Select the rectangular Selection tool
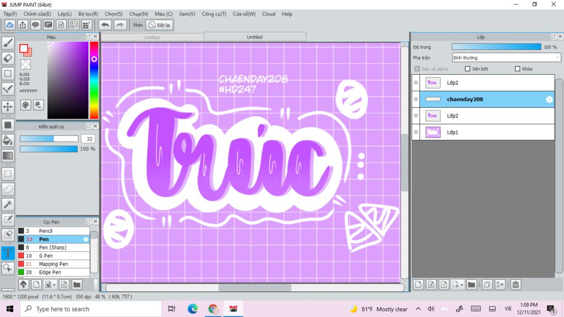This screenshot has width=564, height=317. [x=8, y=174]
